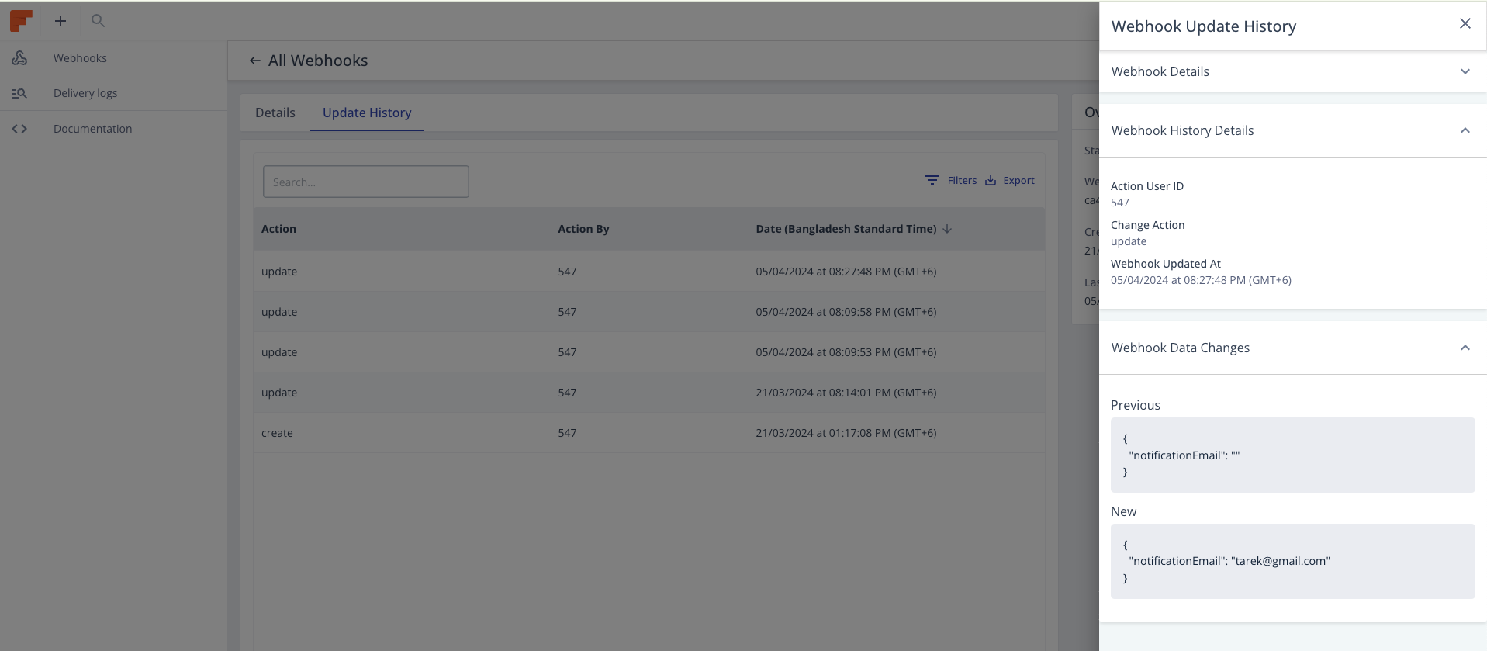Focus the Search input field

[x=366, y=182]
